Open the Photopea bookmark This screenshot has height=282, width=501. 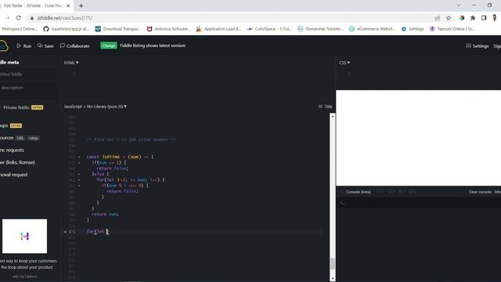19,29
